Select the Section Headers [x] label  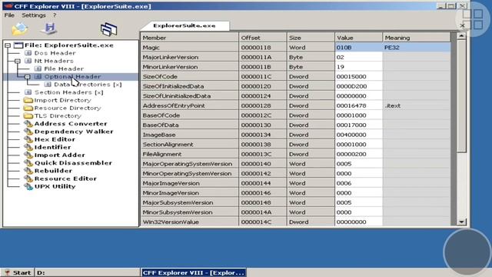[68, 92]
